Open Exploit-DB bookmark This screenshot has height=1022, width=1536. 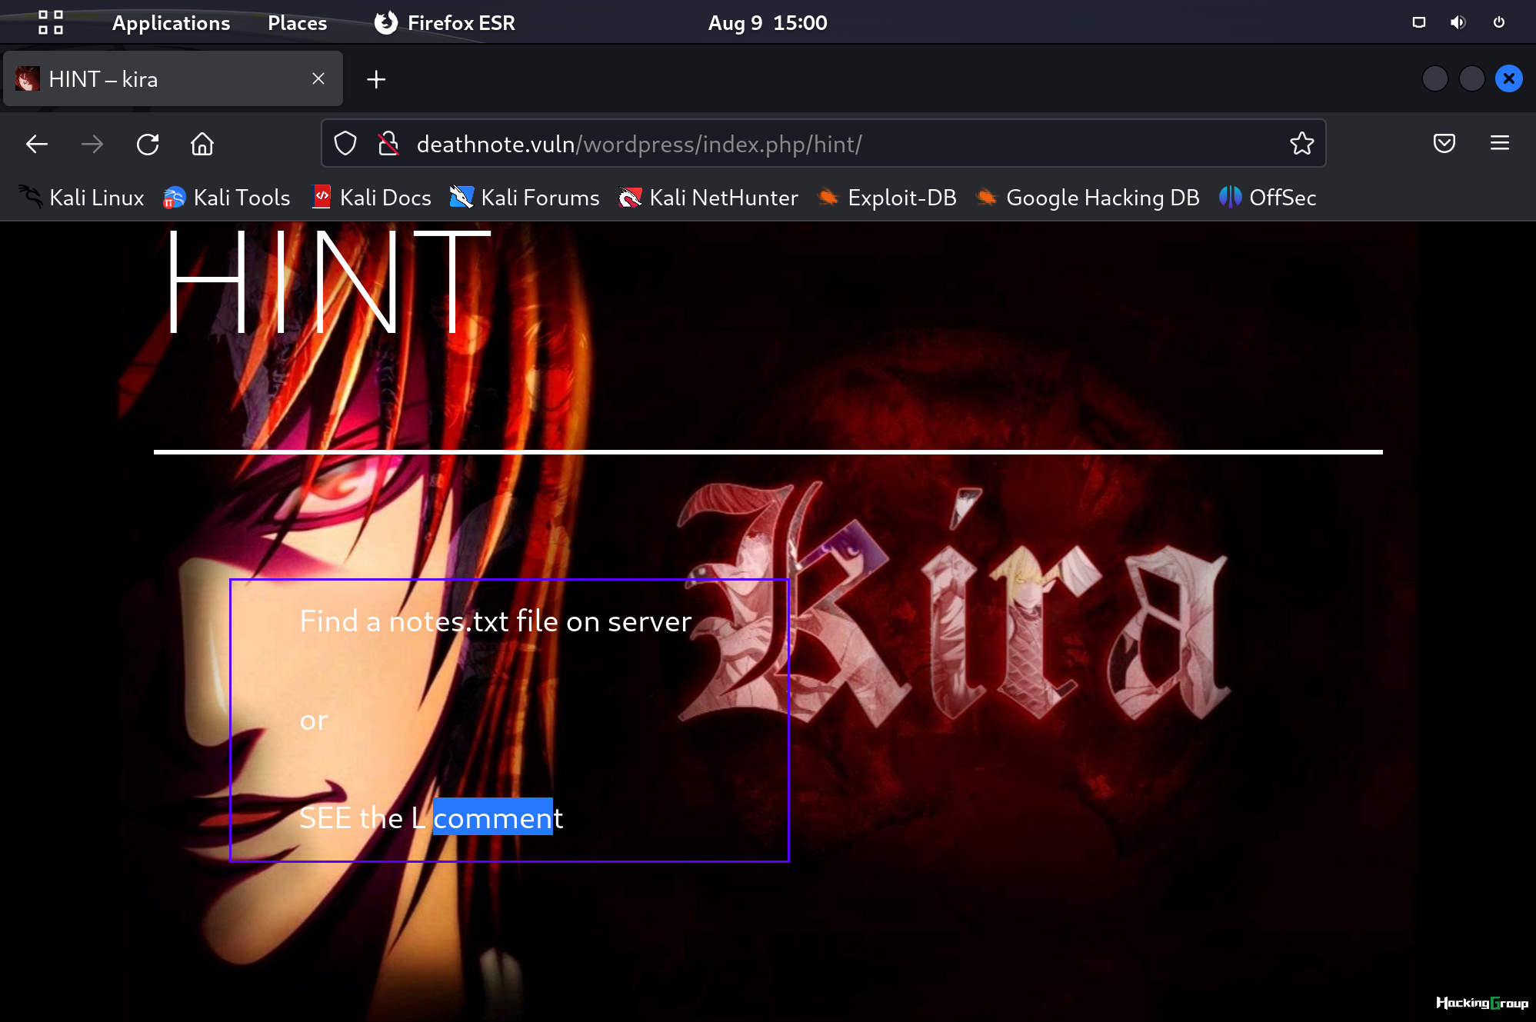click(887, 198)
